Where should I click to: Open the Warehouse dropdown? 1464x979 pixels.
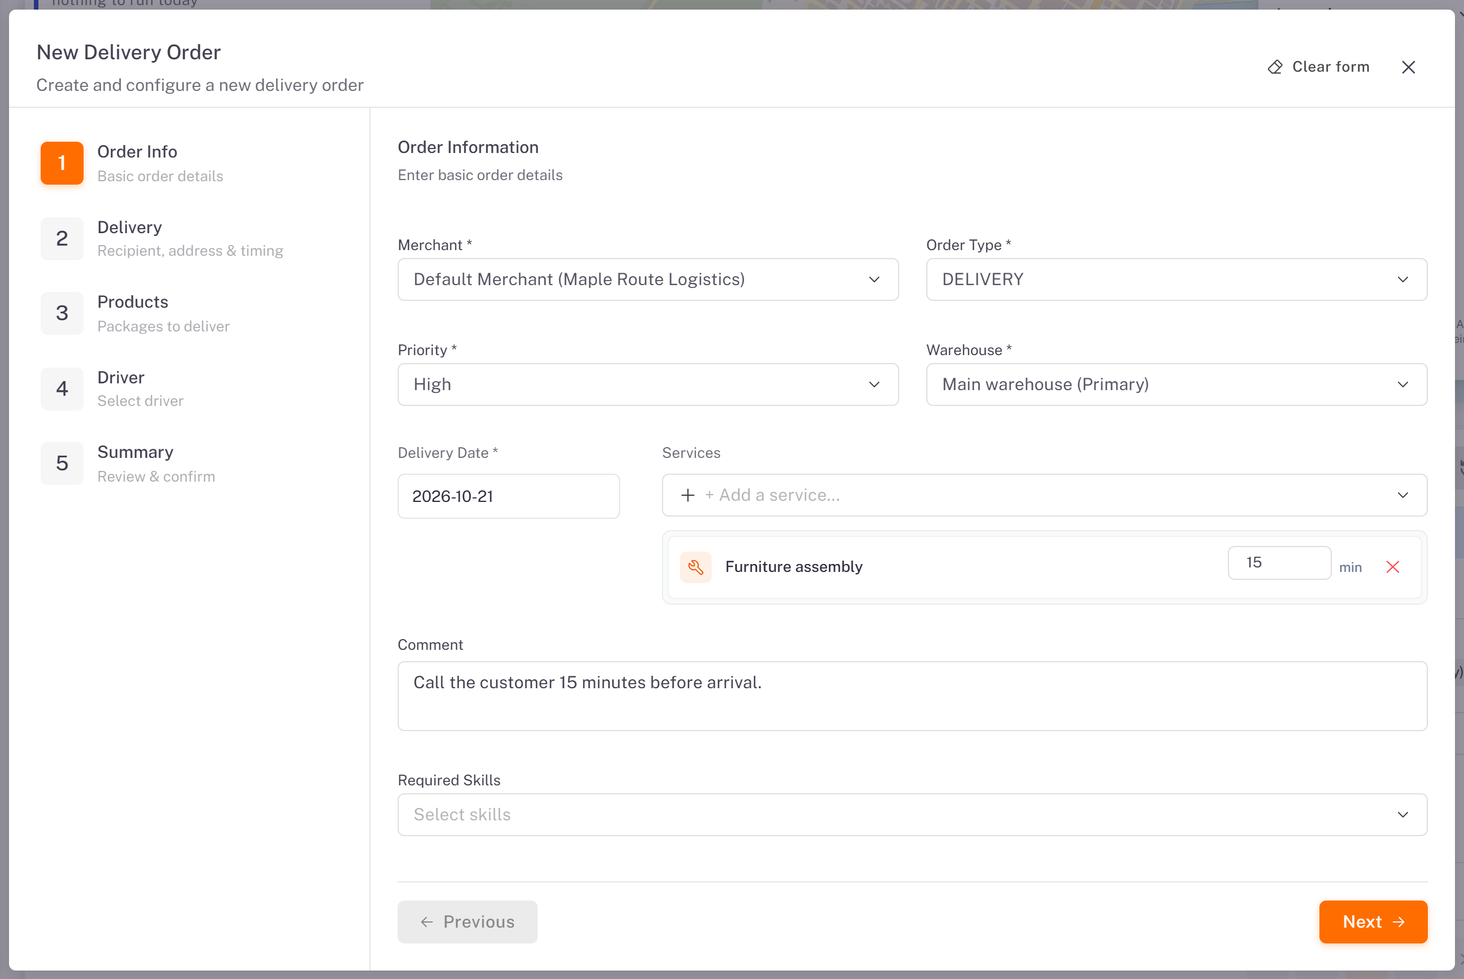click(1176, 384)
